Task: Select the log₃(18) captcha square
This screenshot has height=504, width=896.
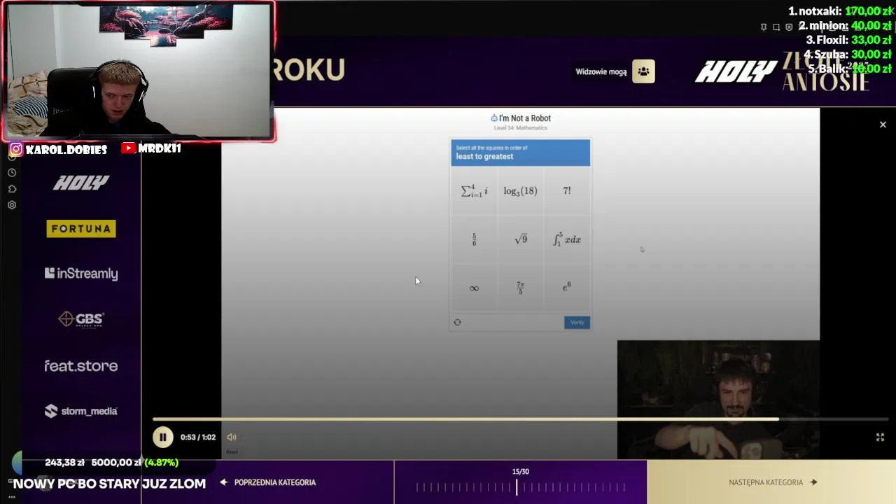Action: [x=520, y=191]
